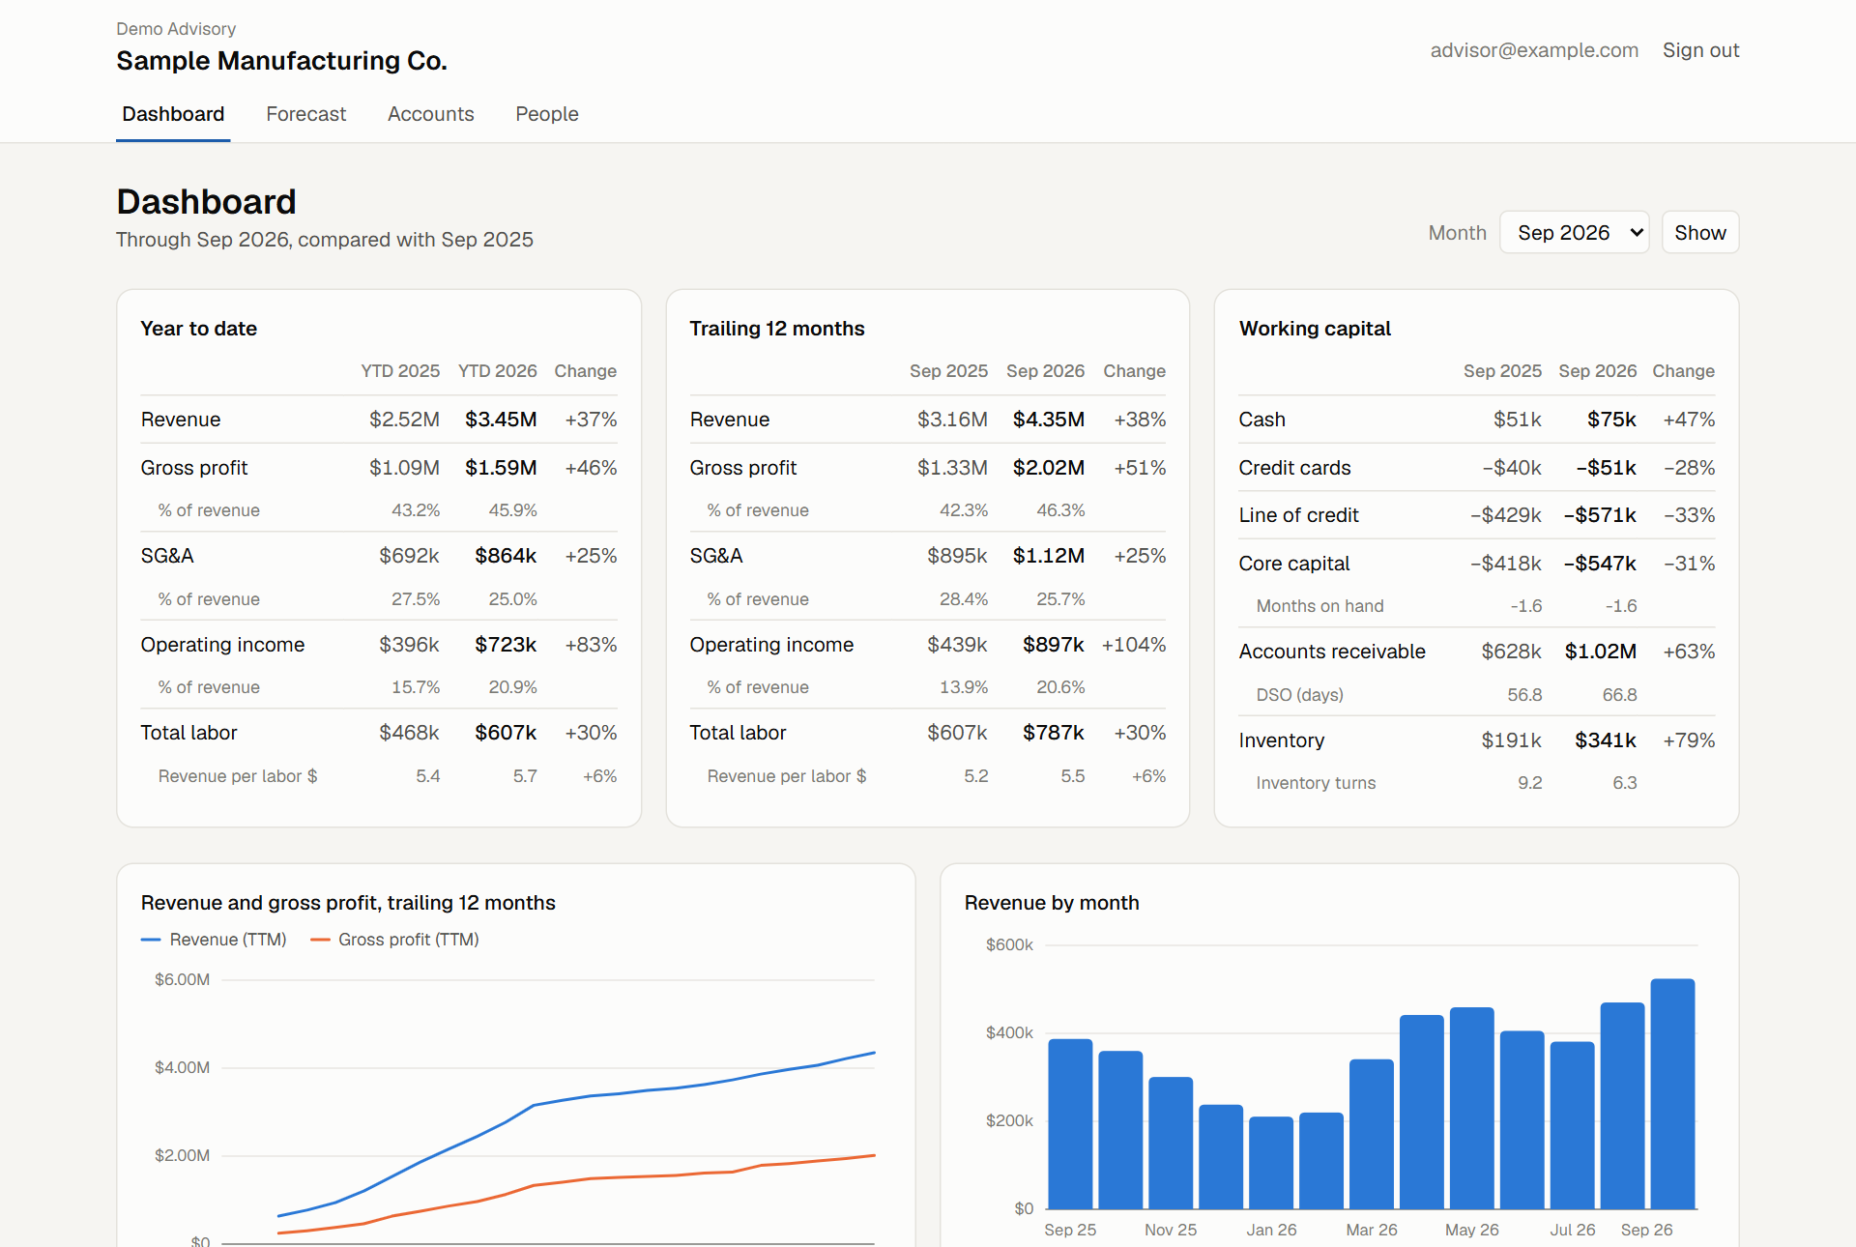Click the Jan 26 bar in Revenue by month
1856x1247 pixels.
(1271, 1163)
